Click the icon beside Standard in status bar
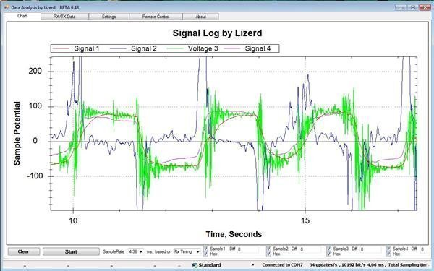 [x=195, y=265]
